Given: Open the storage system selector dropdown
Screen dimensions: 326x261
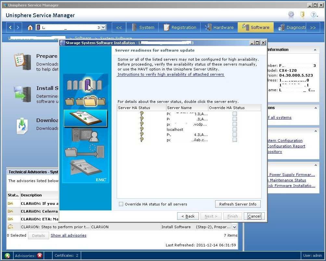Looking at the screenshot, I should coord(104,27).
